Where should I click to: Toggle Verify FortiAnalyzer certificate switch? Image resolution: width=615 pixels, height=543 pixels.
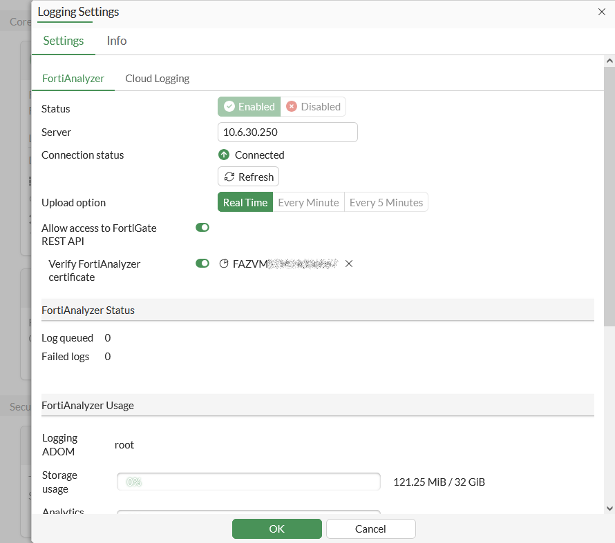[x=202, y=264]
